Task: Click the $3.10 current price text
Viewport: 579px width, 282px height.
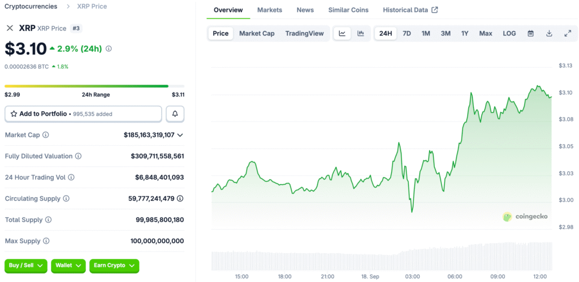Action: click(26, 49)
